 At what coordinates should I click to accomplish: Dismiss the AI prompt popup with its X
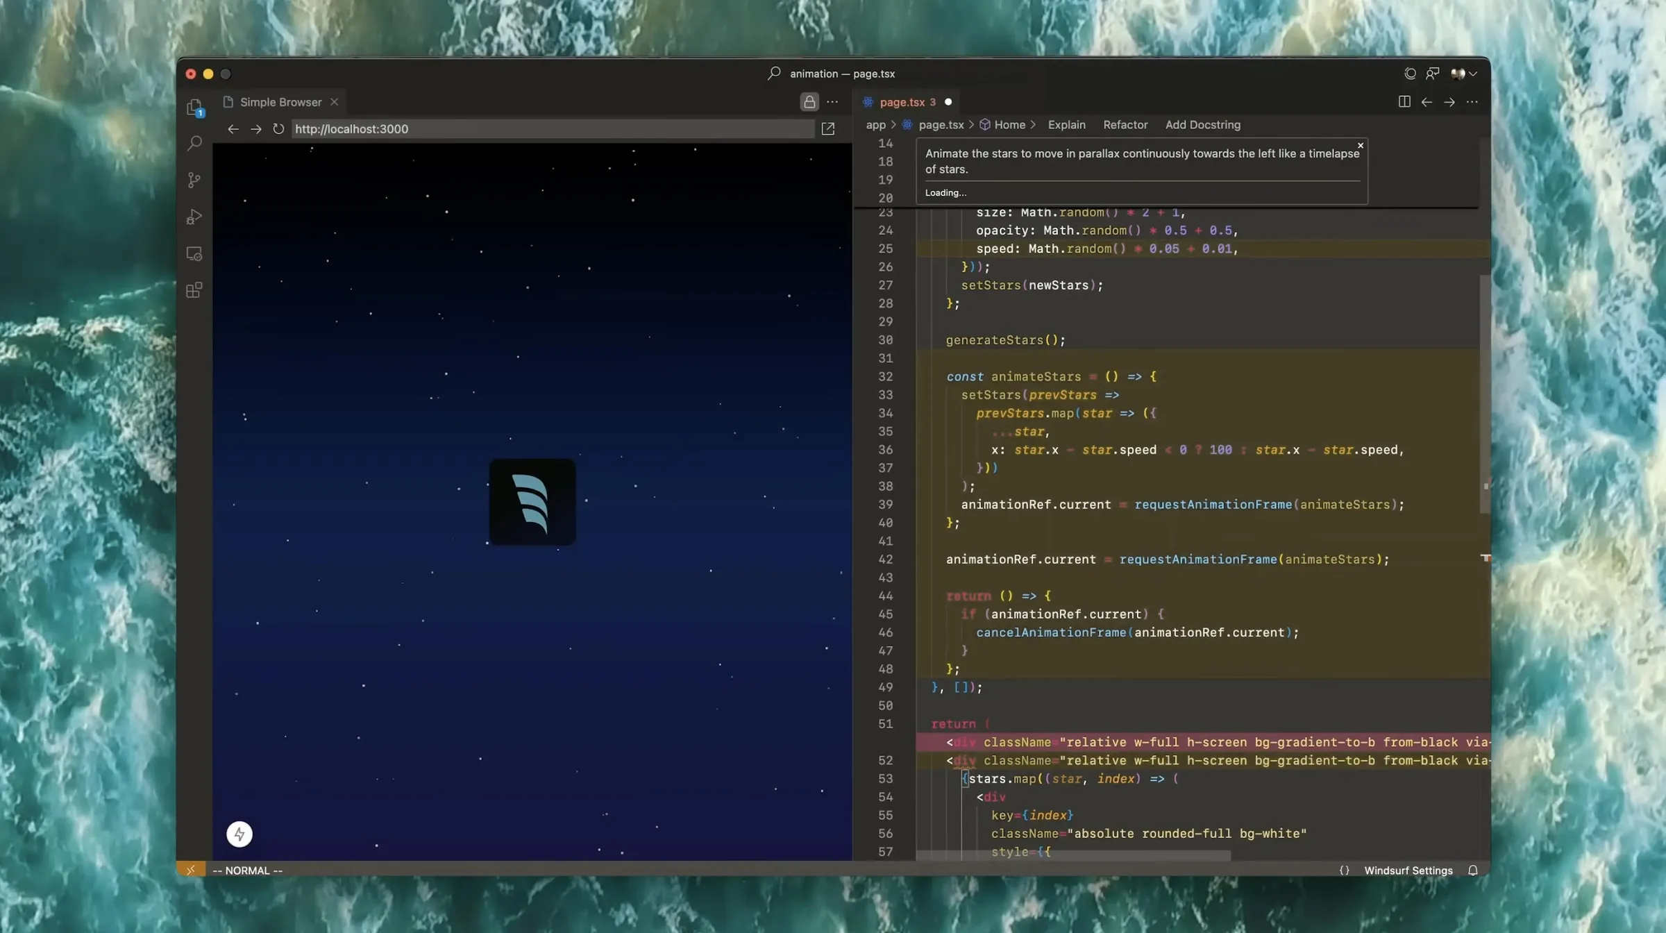1360,145
